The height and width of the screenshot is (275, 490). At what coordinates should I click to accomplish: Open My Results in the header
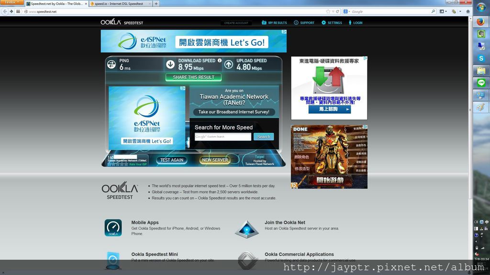tap(274, 23)
